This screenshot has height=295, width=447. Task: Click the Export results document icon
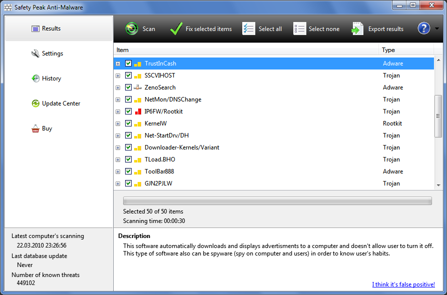click(x=357, y=29)
